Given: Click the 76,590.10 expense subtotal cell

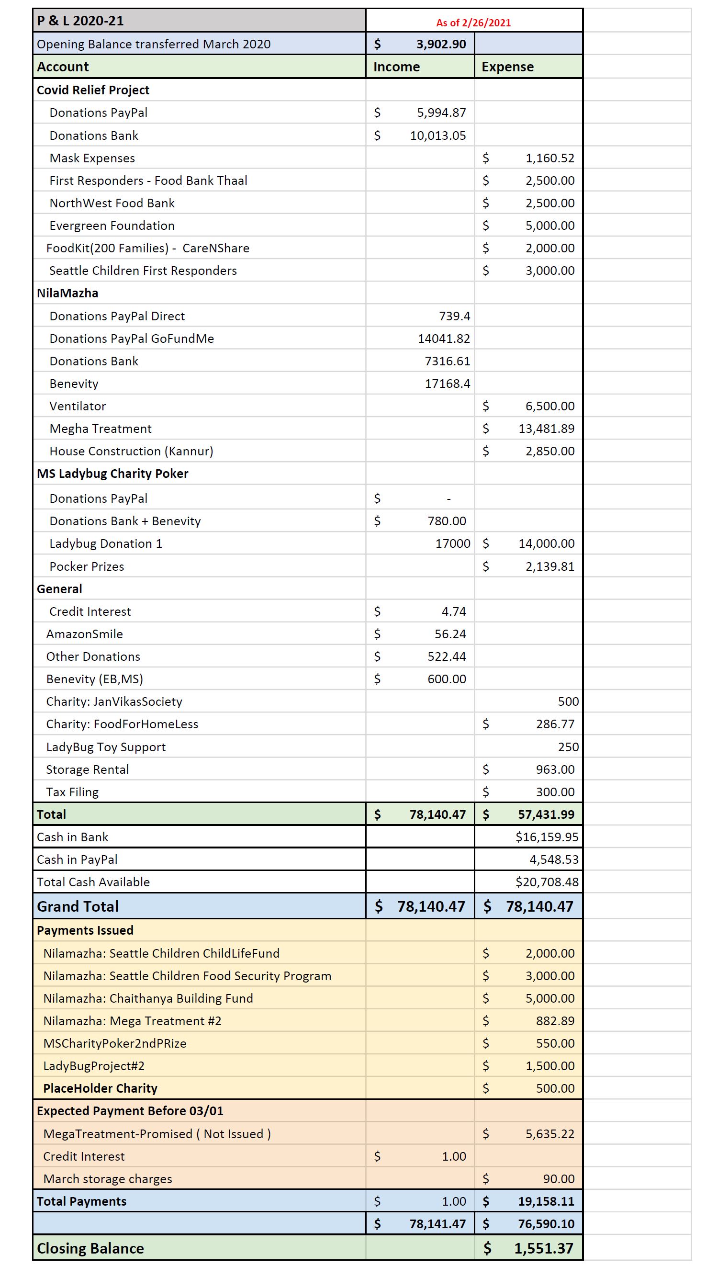Looking at the screenshot, I should click(x=528, y=1224).
